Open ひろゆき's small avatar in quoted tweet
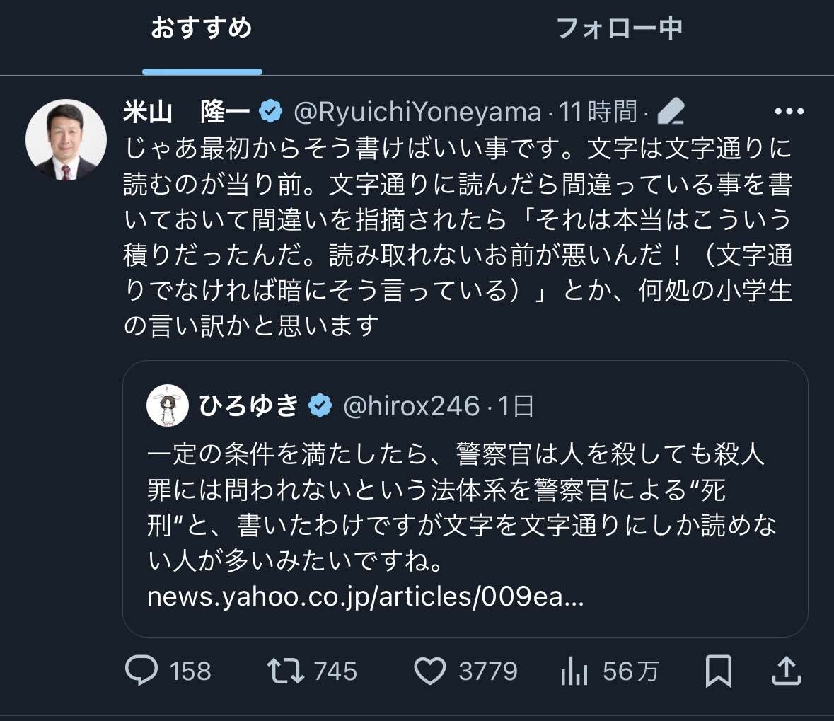 pos(168,406)
